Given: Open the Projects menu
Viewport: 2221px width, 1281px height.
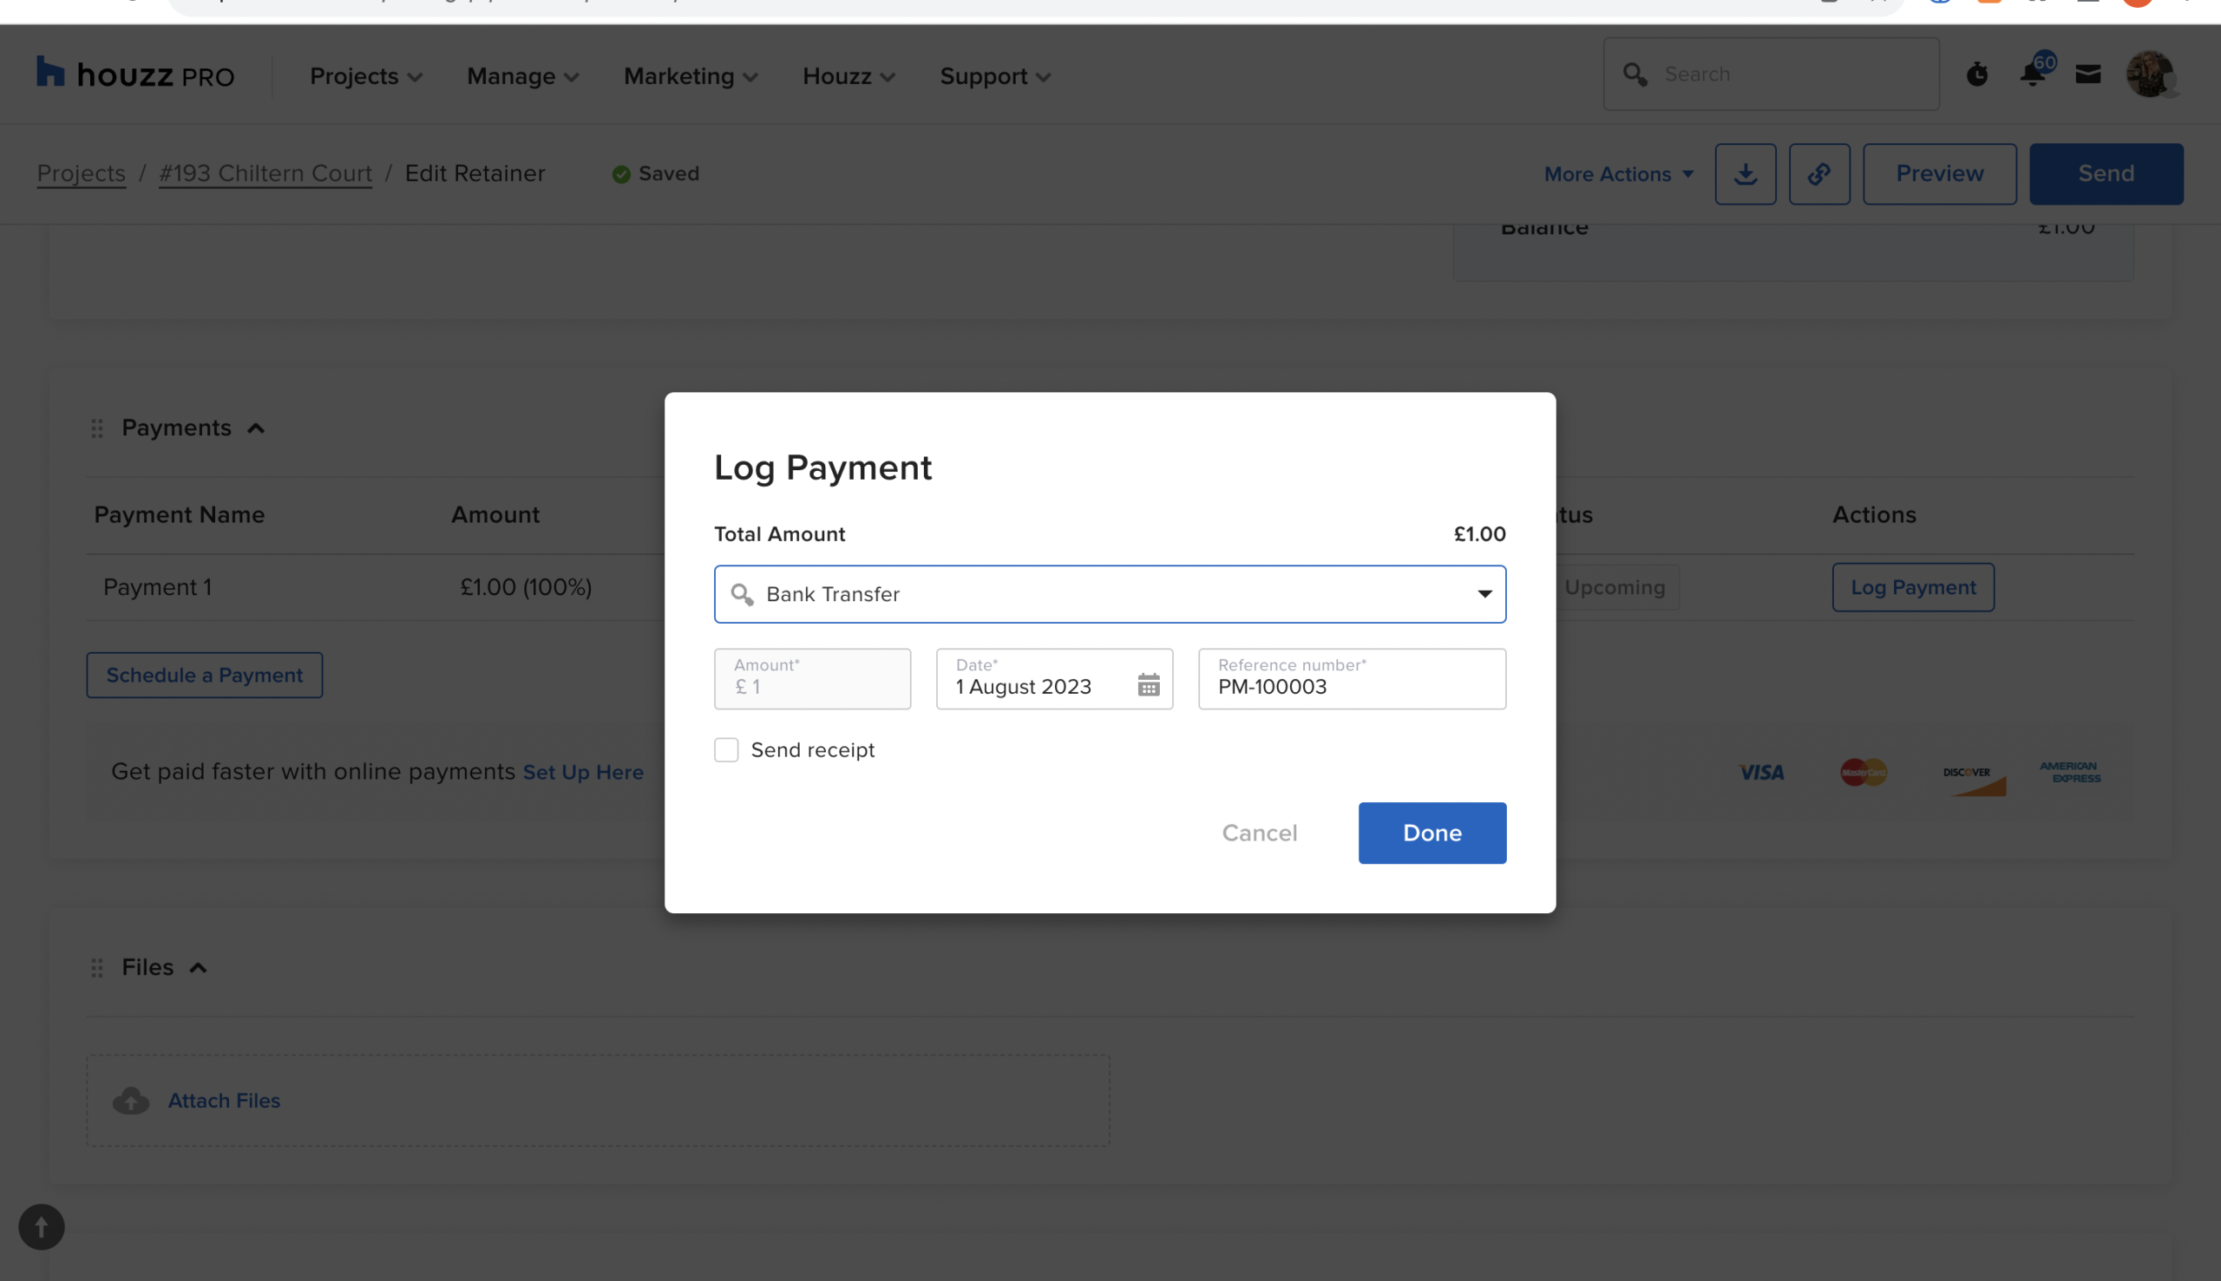Looking at the screenshot, I should 365,76.
